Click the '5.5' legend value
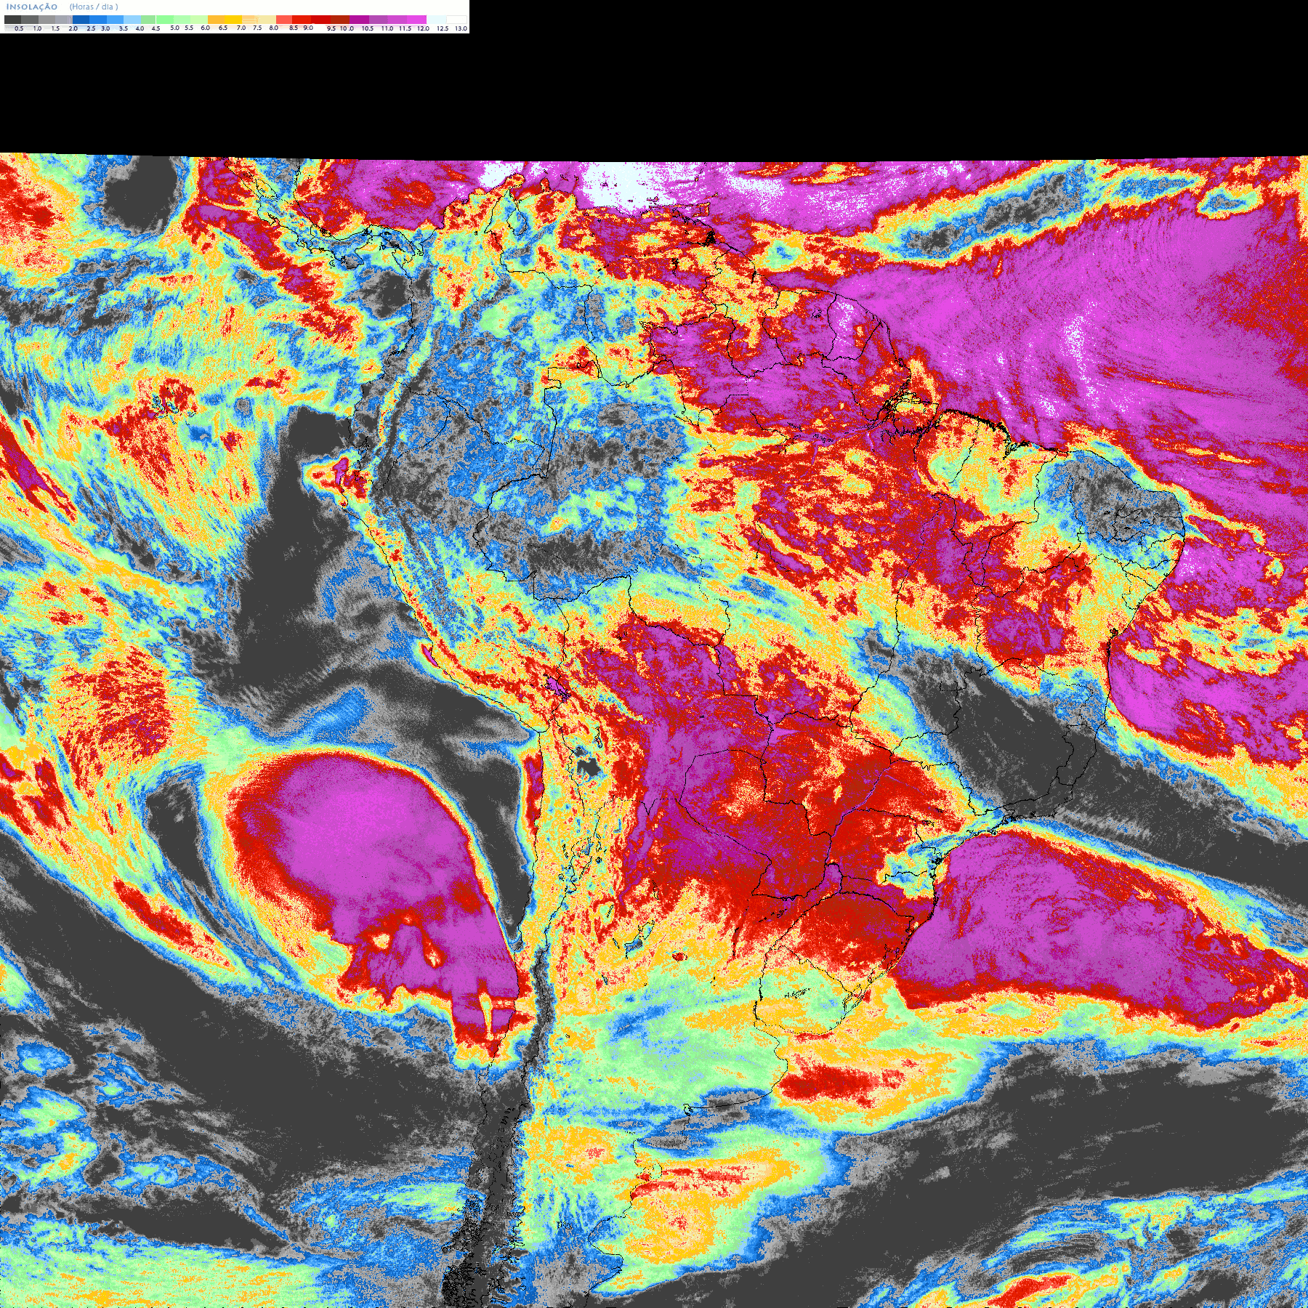This screenshot has width=1308, height=1308. 189,28
